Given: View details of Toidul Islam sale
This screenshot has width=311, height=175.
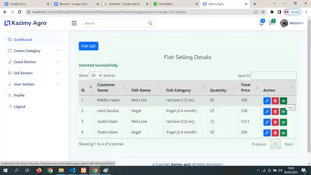Looking at the screenshot, I should tap(283, 133).
